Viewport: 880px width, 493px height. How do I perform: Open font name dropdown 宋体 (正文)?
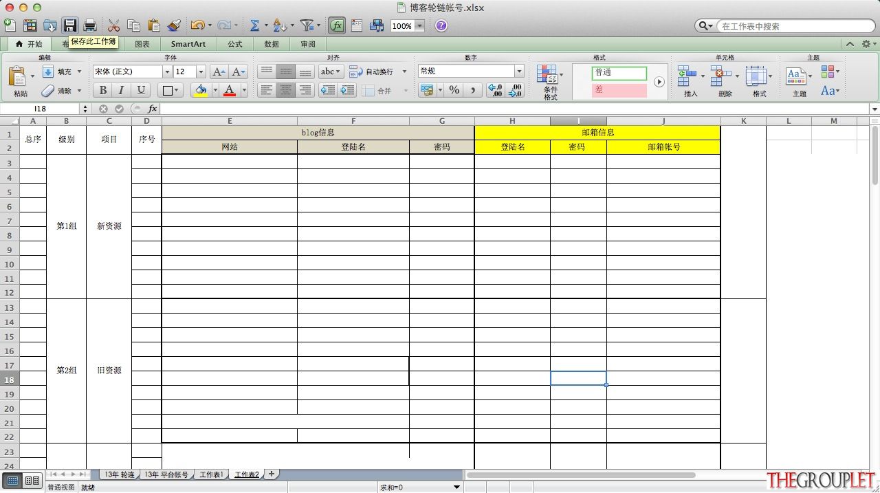pos(166,72)
